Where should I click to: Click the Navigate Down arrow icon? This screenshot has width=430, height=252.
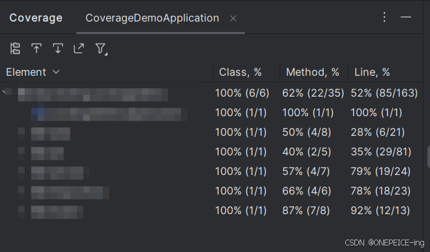tap(57, 49)
